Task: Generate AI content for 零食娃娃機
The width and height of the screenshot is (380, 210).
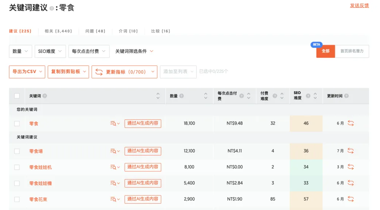Action: point(143,183)
